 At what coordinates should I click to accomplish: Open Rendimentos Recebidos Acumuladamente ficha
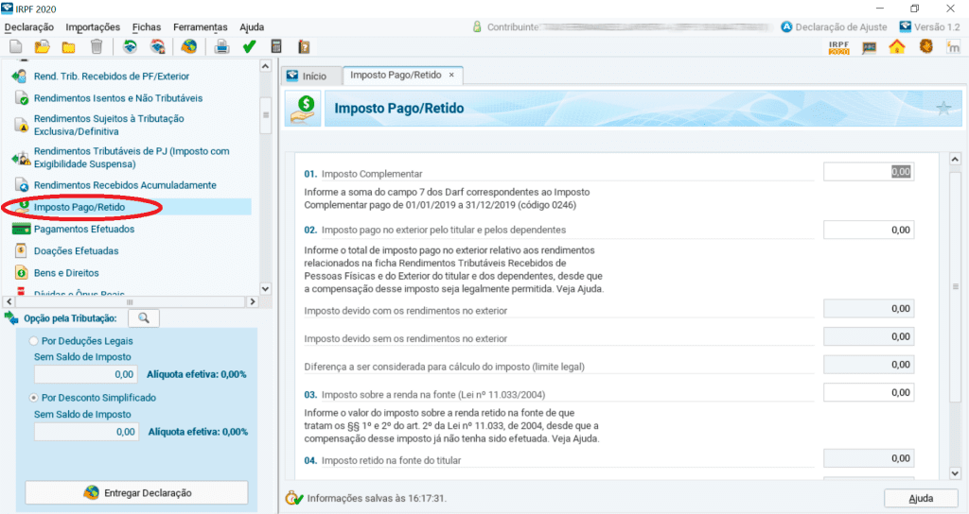pyautogui.click(x=125, y=185)
